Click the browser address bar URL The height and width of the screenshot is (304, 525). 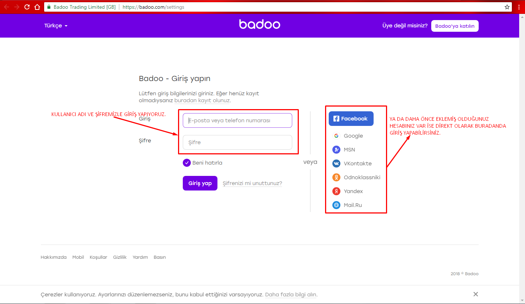click(x=153, y=7)
